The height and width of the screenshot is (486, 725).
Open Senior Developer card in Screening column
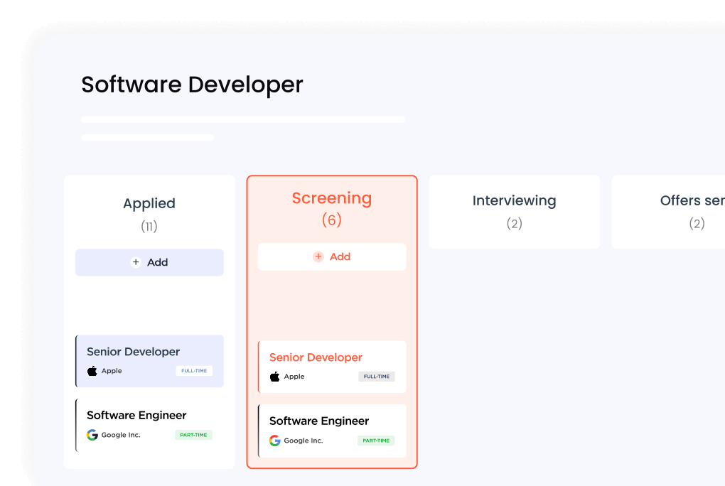tap(332, 367)
